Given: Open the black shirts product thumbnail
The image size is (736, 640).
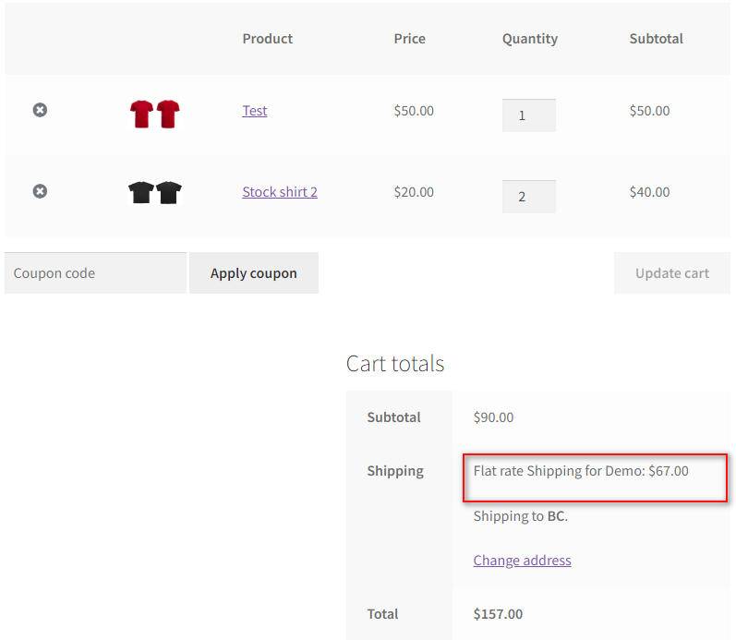Looking at the screenshot, I should coord(155,192).
